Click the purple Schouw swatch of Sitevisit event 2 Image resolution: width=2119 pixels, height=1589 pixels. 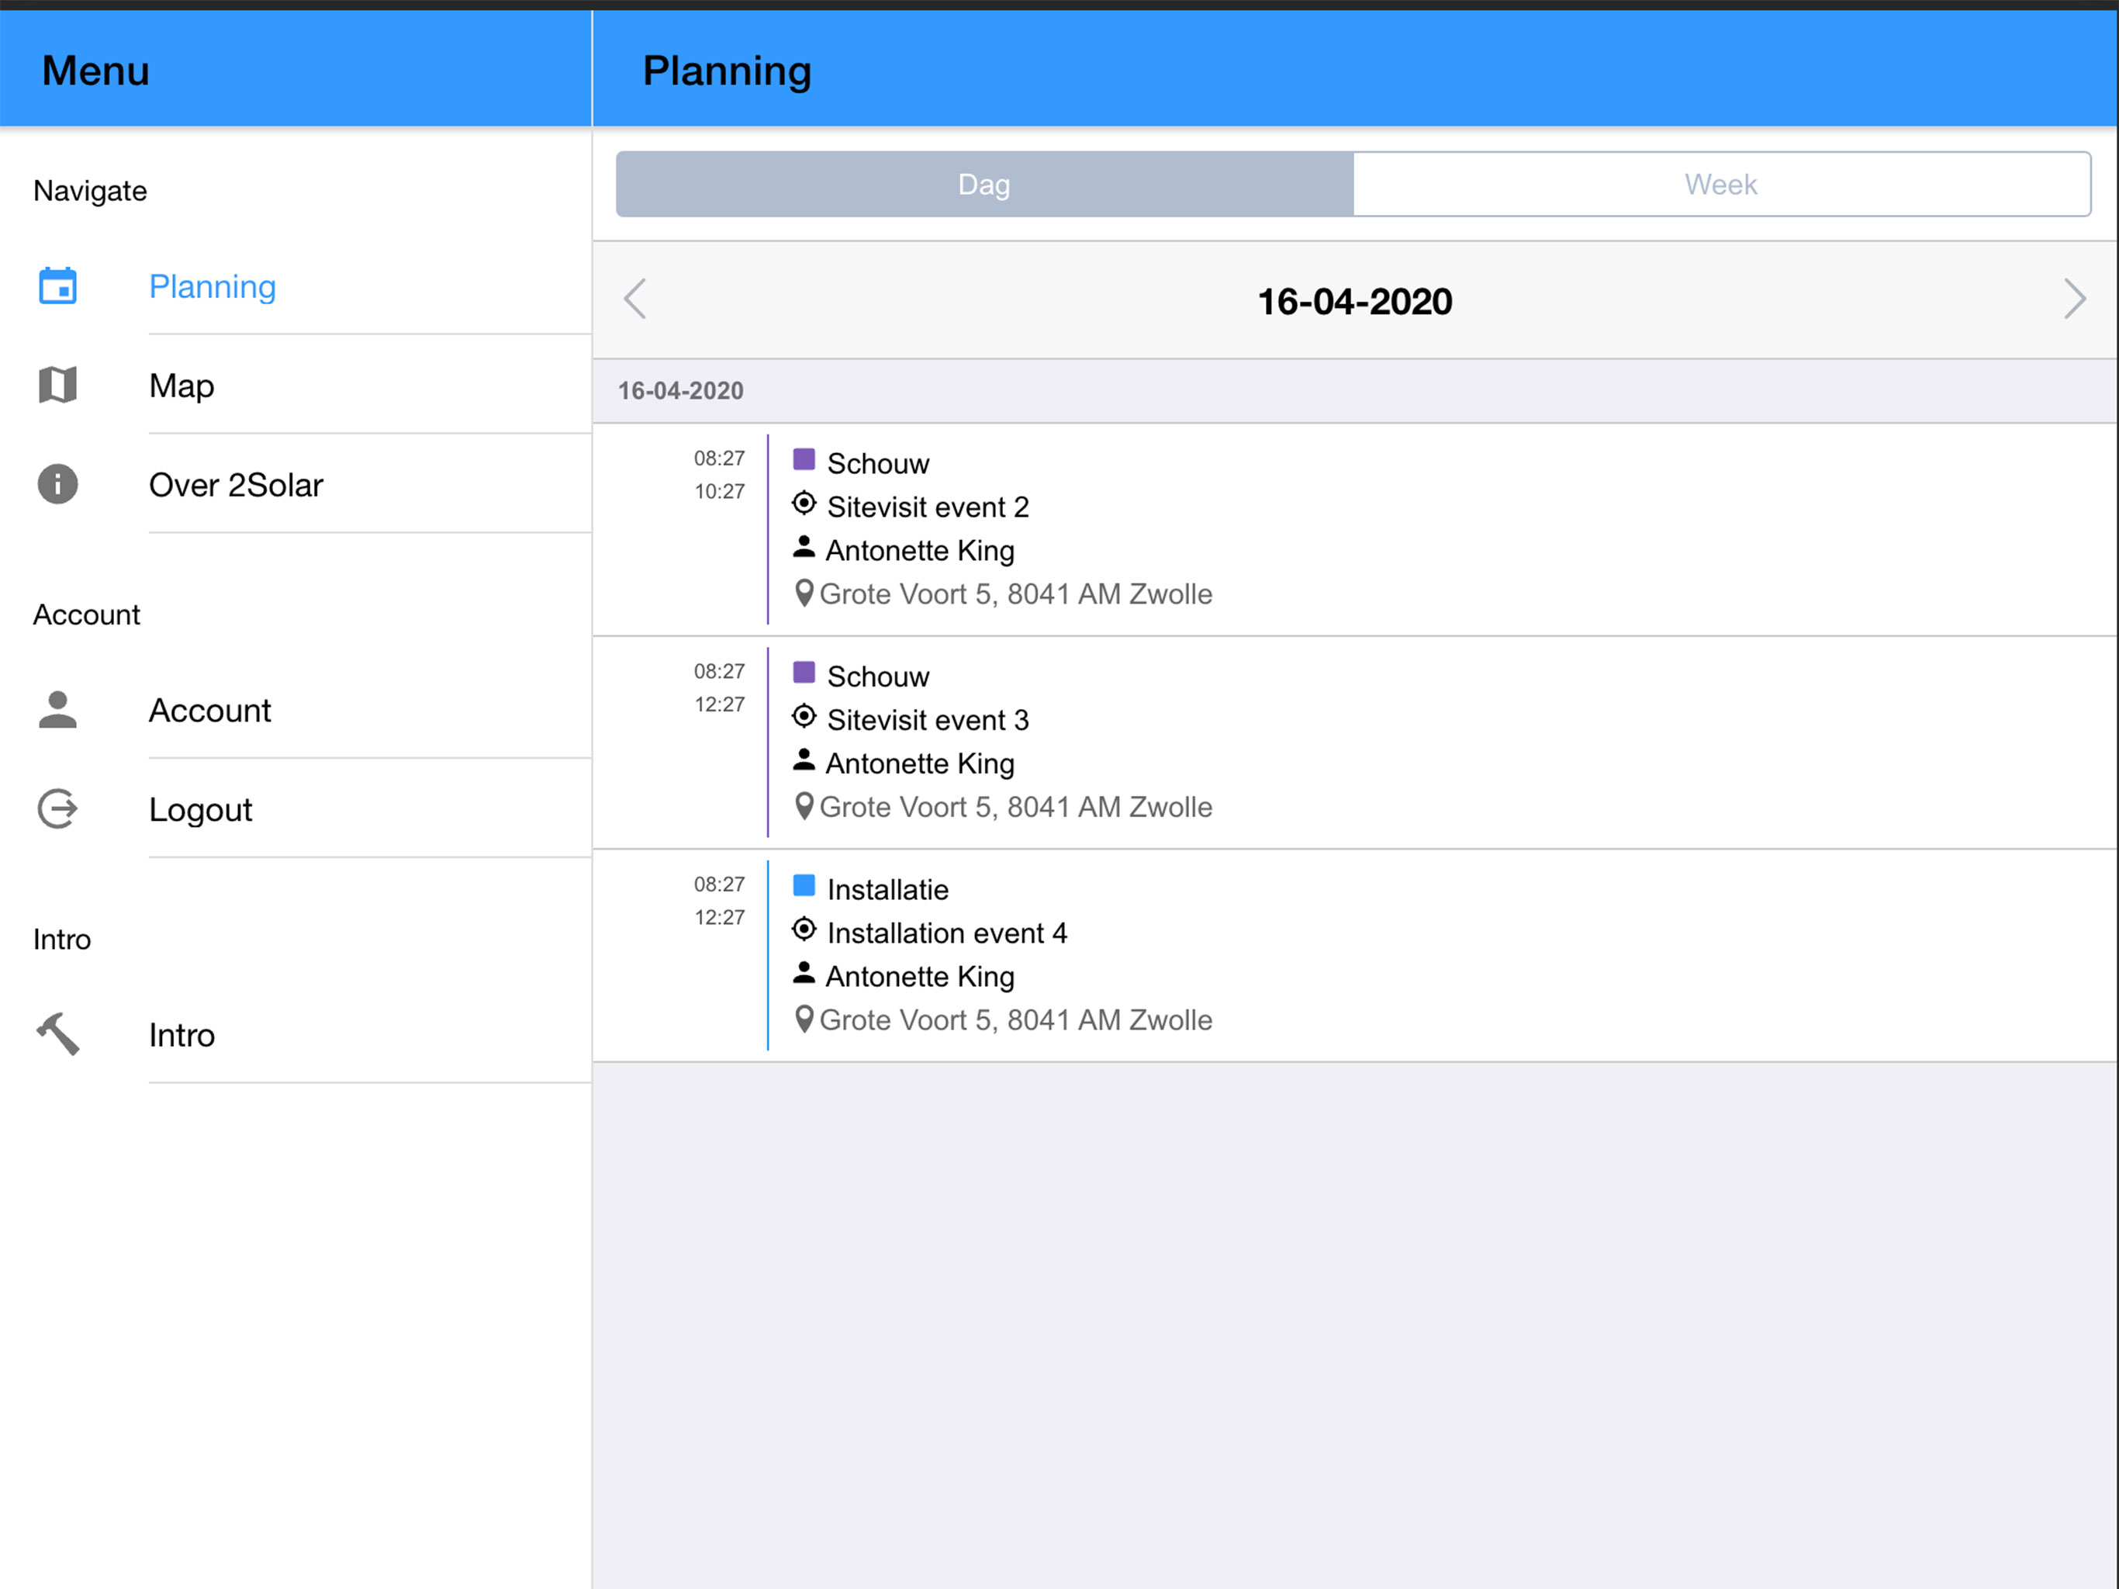[x=804, y=460]
